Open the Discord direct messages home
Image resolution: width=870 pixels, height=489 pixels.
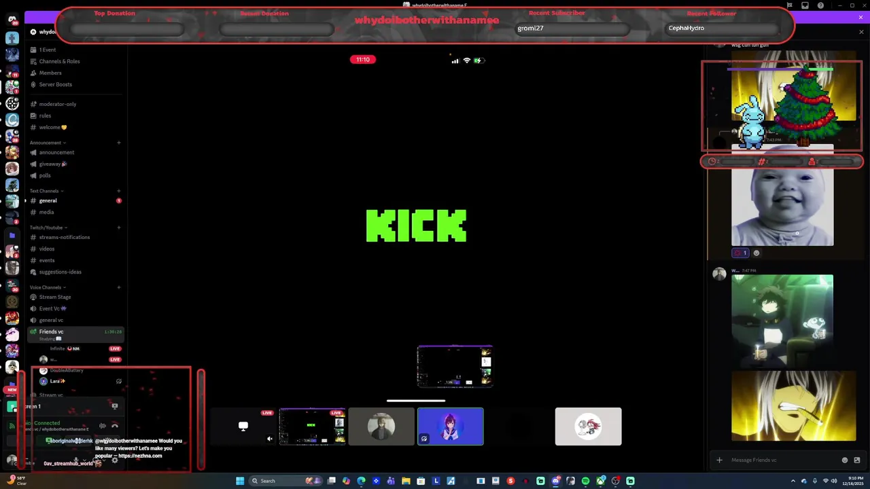tap(12, 19)
